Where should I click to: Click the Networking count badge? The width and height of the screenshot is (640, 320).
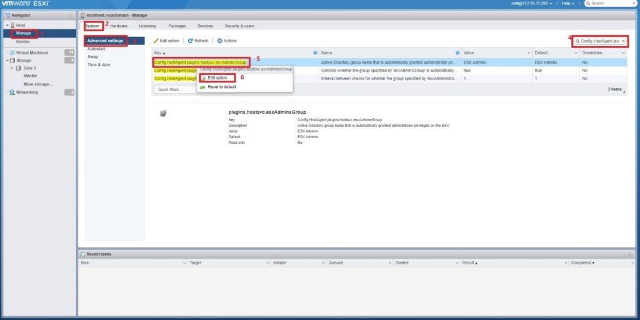tap(70, 92)
